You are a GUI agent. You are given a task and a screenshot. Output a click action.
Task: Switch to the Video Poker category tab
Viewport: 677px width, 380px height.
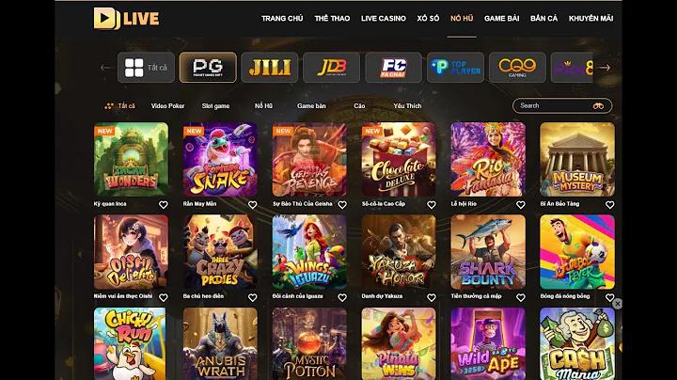(167, 105)
